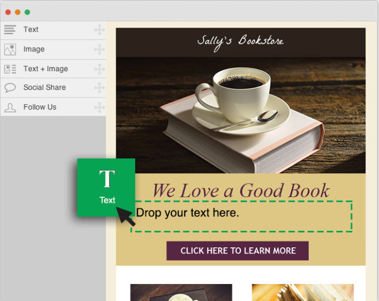The width and height of the screenshot is (379, 301).
Task: Click the Text + Image block icon
Action: pyautogui.click(x=10, y=69)
